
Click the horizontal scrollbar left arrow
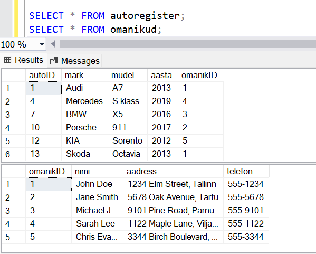tap(53, 44)
